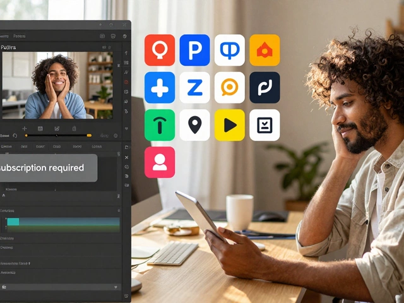
Task: Click the folder icon above the sidebar X
Action: (126, 147)
